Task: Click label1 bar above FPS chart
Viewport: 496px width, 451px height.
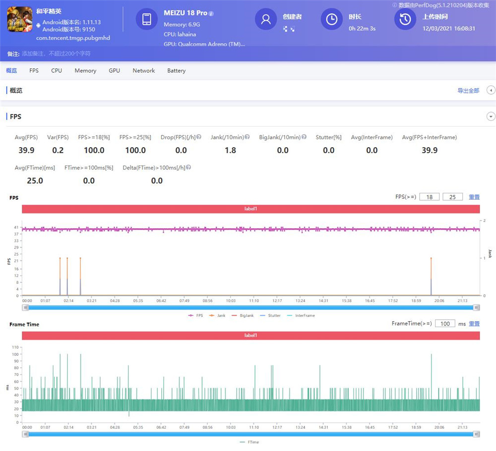Action: [251, 209]
